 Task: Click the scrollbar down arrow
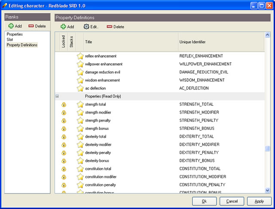(x=267, y=190)
